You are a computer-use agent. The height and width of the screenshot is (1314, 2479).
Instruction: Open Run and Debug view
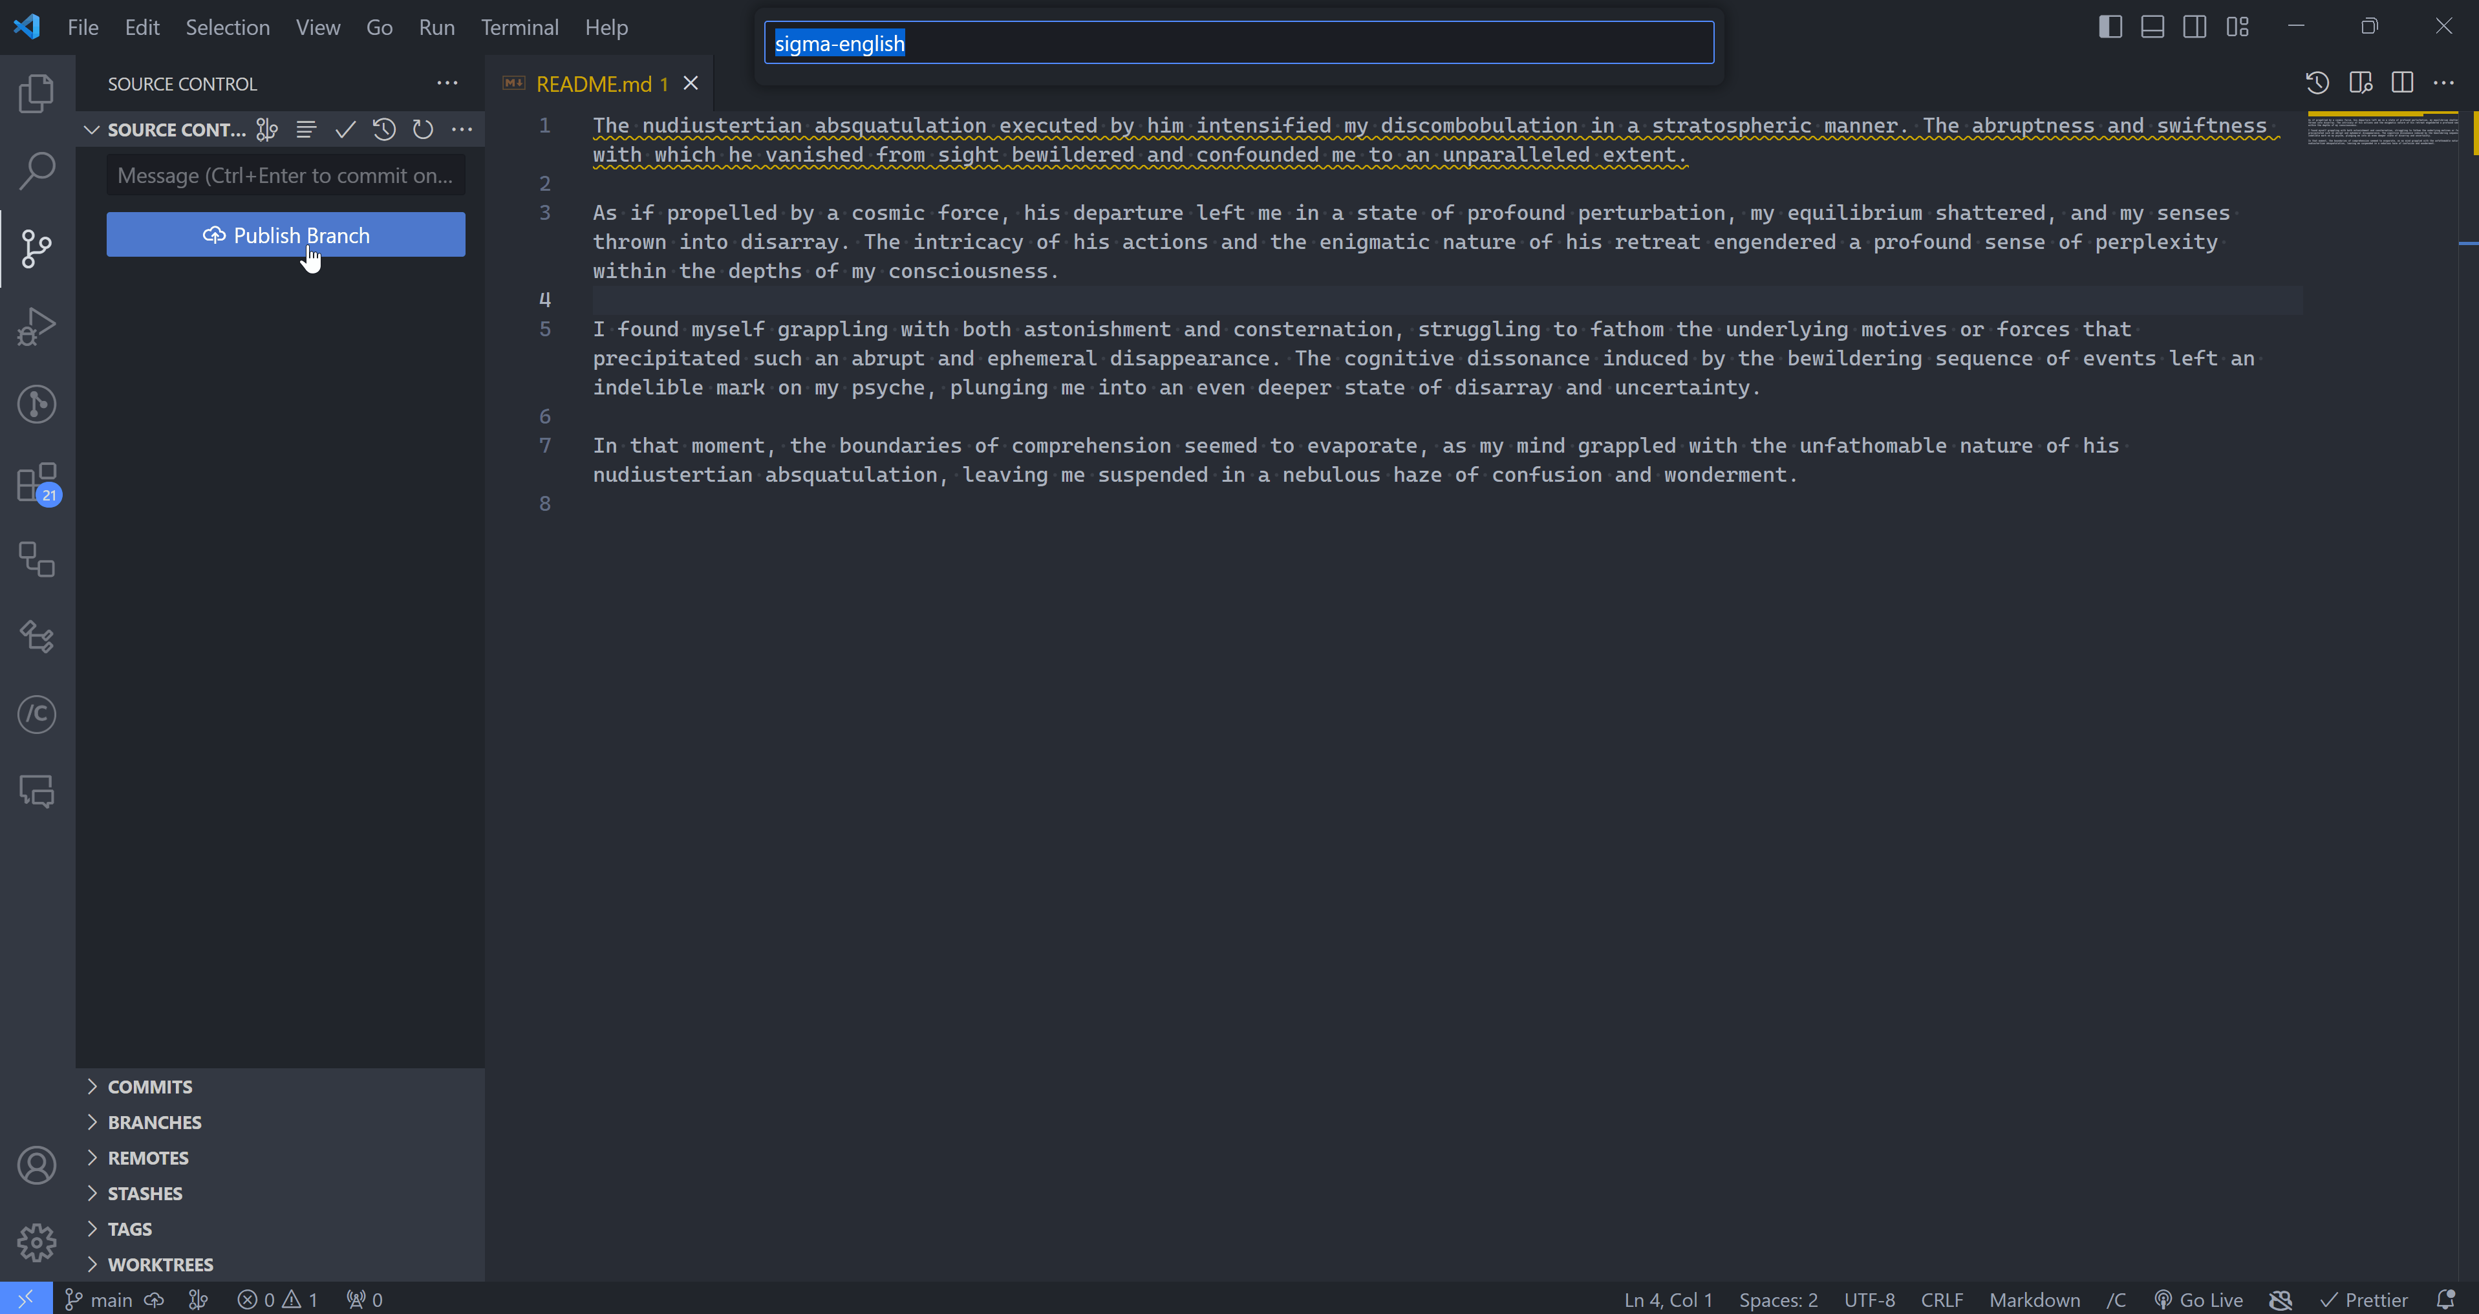click(x=37, y=327)
